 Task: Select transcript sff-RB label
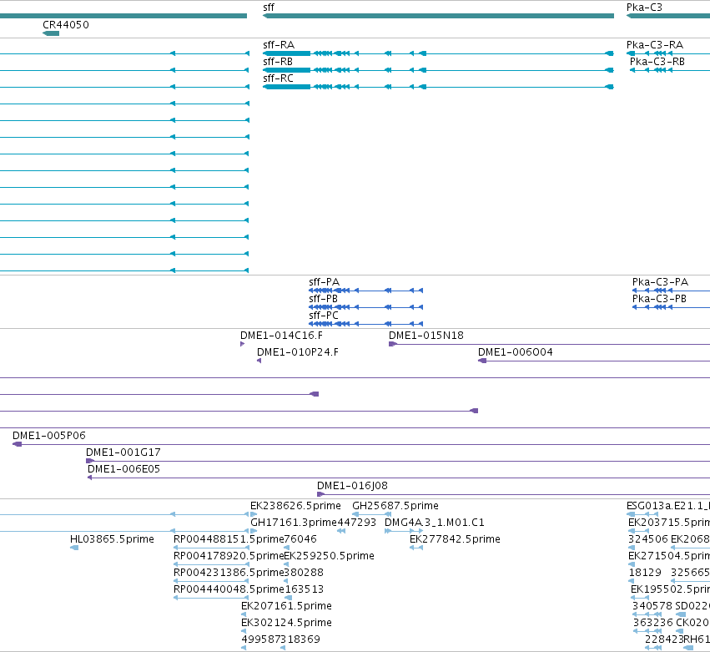(278, 62)
